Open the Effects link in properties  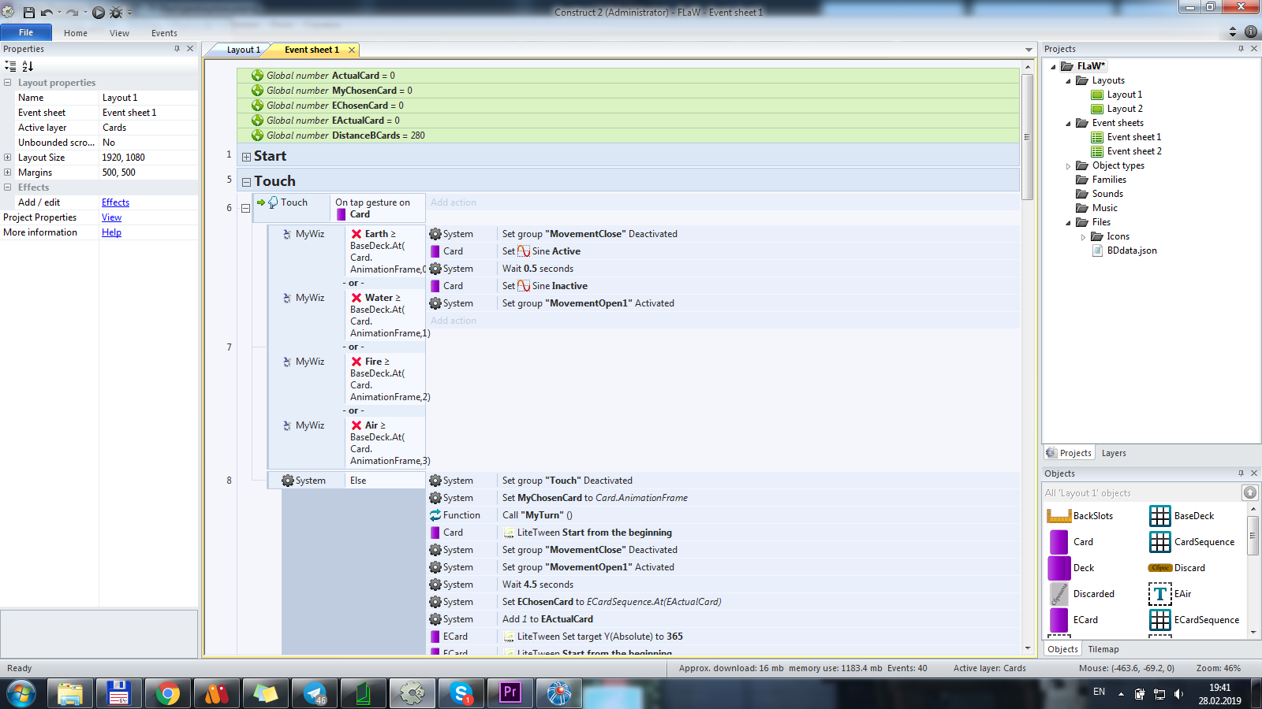(115, 202)
